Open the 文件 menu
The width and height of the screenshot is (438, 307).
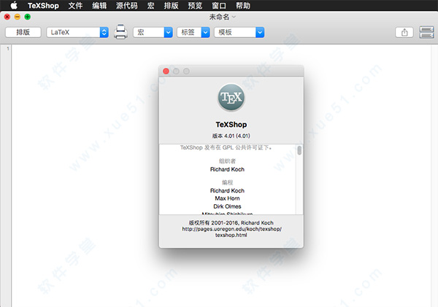75,6
